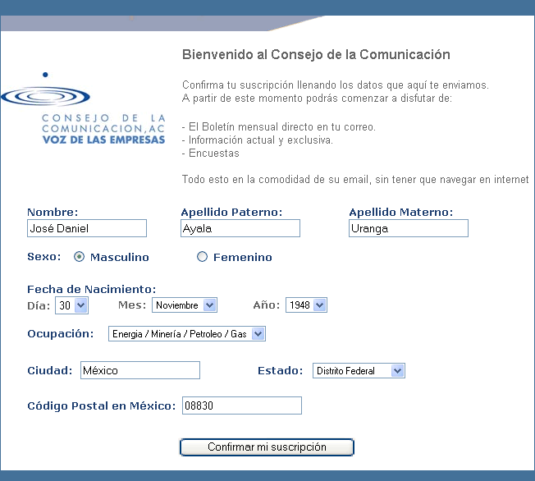Click the Sexo label text
Screen dimensions: 535x481
(x=44, y=257)
